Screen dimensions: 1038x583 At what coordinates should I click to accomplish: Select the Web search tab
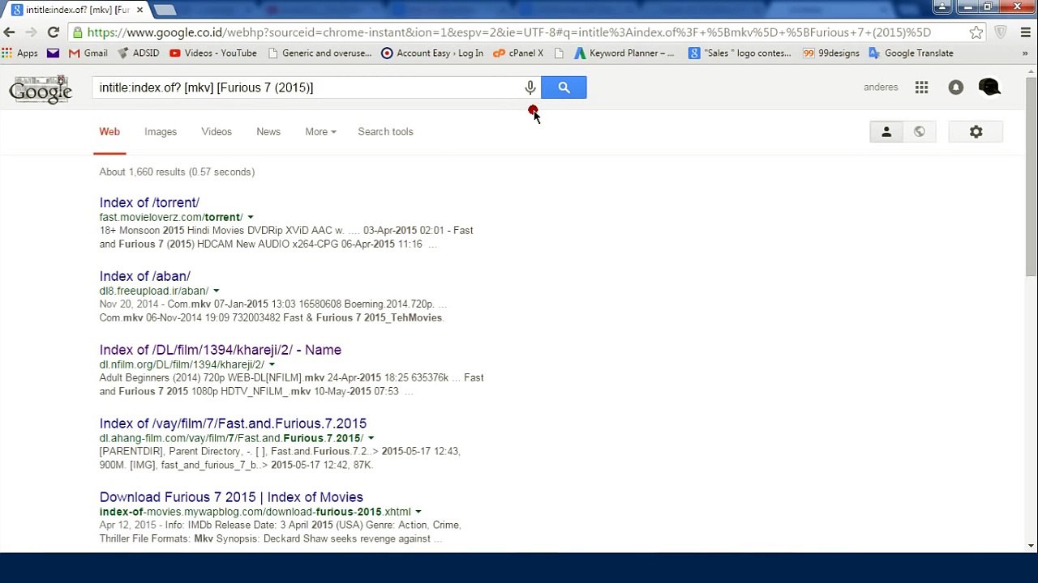tap(109, 132)
